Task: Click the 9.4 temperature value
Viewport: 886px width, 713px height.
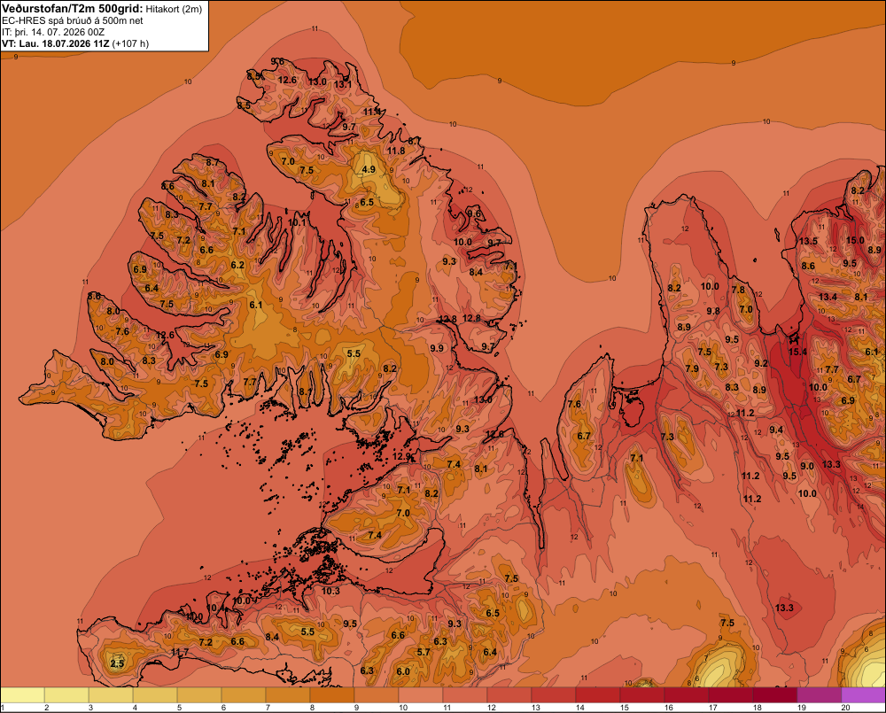Action: click(x=776, y=430)
